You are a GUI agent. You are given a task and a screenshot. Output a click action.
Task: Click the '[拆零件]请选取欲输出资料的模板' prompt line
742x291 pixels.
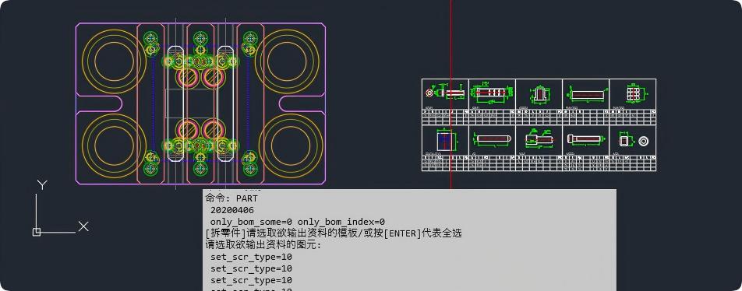pyautogui.click(x=334, y=233)
